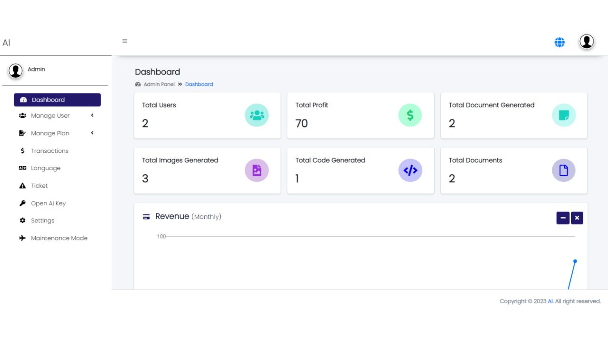Click the Total Profit dollar icon
This screenshot has width=608, height=342.
[x=410, y=115]
